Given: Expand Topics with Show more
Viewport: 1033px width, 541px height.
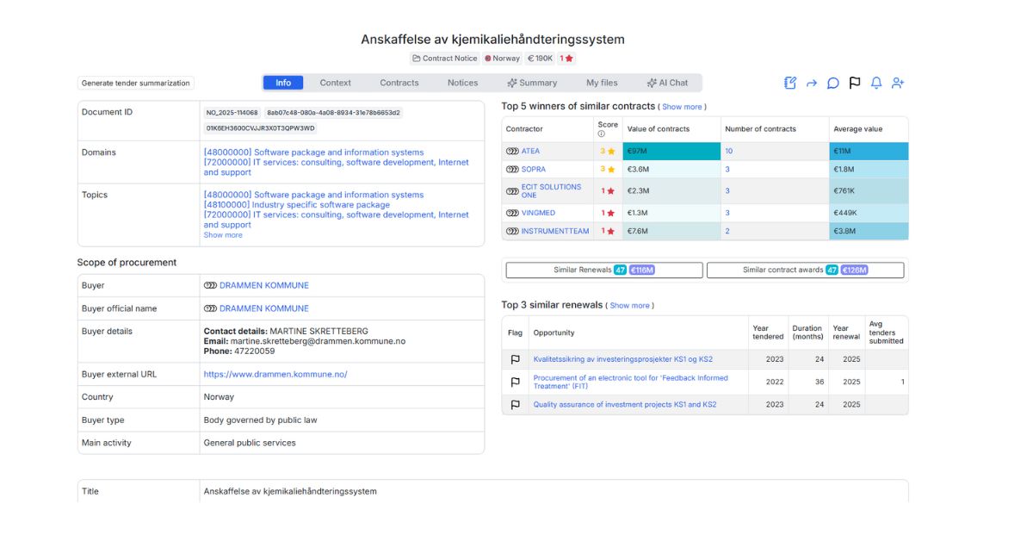Looking at the screenshot, I should pos(223,235).
